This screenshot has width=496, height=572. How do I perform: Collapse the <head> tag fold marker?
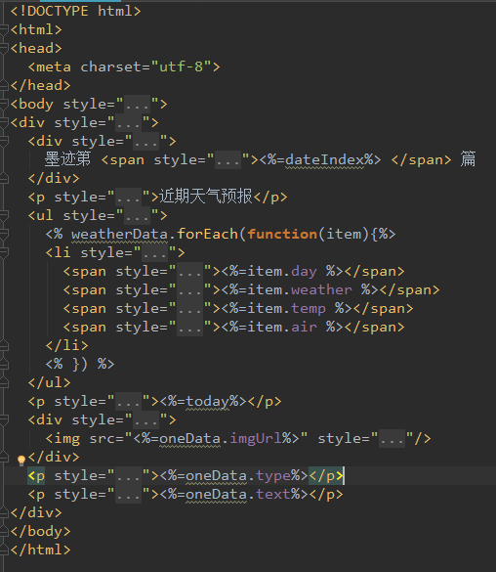point(3,48)
